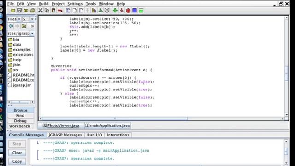Click the save-all toolbar icon beside the project folder icon
The width and height of the screenshot is (295, 166).
click(32, 11)
